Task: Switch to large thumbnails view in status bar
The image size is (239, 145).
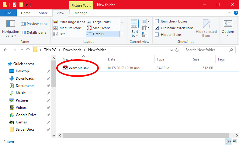Action: (235, 141)
